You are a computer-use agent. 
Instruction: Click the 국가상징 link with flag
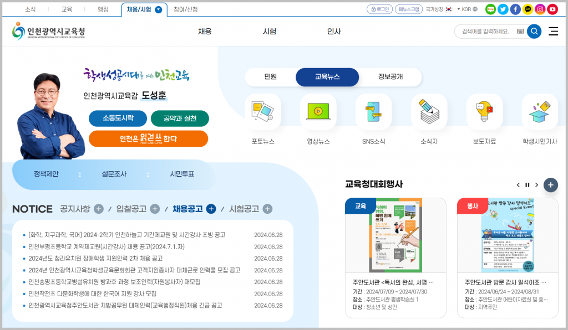[439, 9]
